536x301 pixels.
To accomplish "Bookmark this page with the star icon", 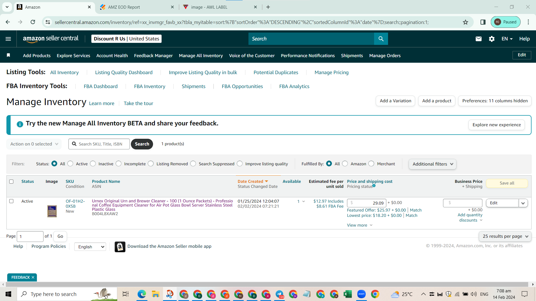I will (465, 22).
